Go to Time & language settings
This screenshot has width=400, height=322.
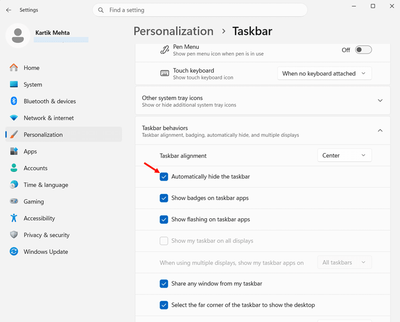point(46,185)
